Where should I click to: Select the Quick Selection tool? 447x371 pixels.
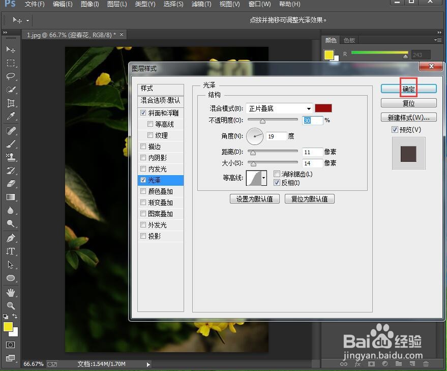(11, 90)
